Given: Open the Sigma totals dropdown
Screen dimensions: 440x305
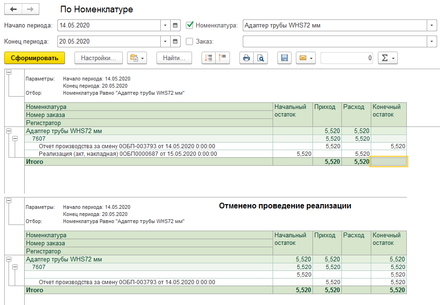Looking at the screenshot, I should (x=387, y=58).
